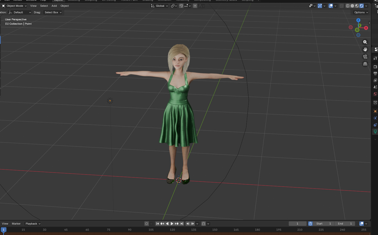This screenshot has height=235, width=378.
Task: Open the transform pivot point dropdown
Action: click(174, 6)
